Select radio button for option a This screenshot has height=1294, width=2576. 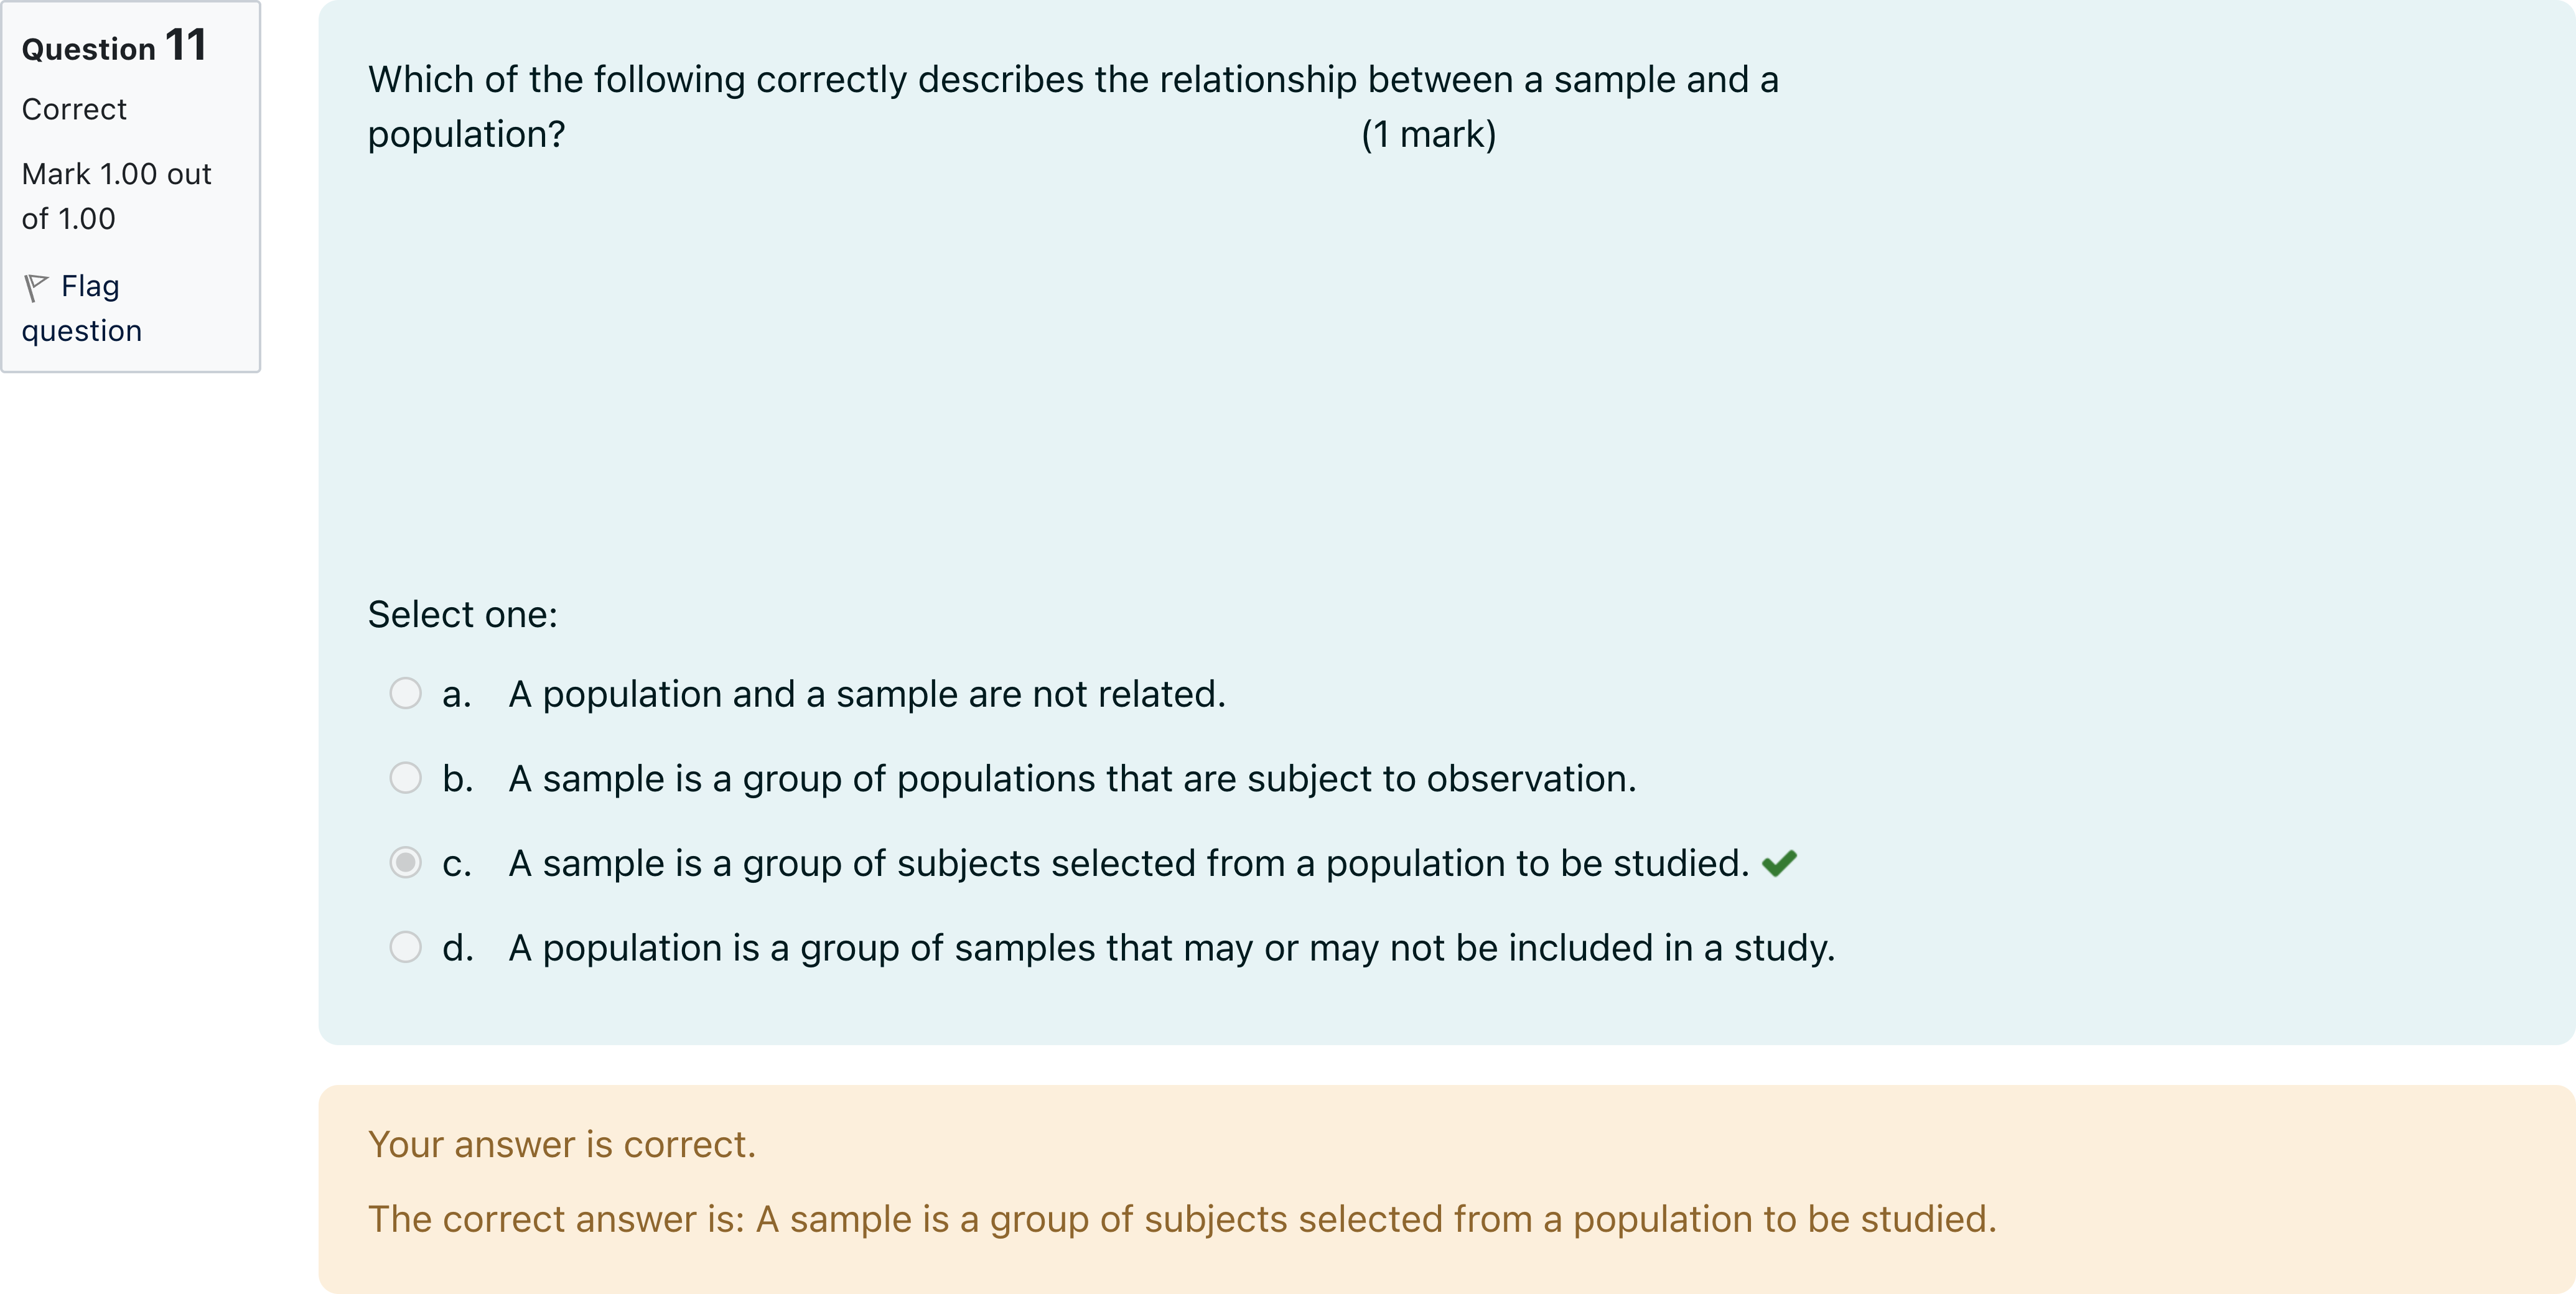tap(405, 693)
